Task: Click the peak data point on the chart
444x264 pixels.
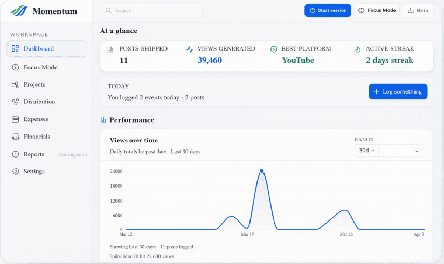Action: click(262, 171)
